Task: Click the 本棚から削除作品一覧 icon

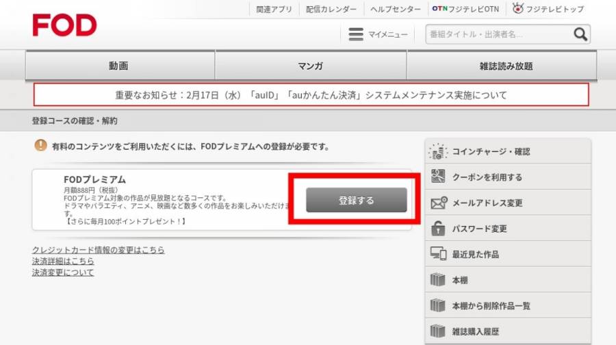Action: tap(437, 305)
